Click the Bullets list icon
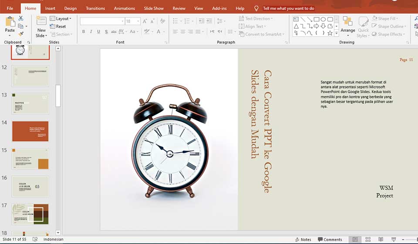Image resolution: width=418 pixels, height=244 pixels. click(175, 21)
